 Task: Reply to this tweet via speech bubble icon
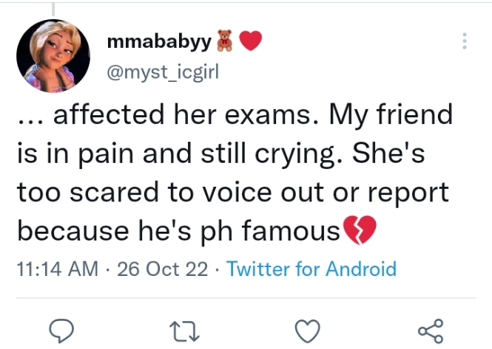[x=64, y=329]
